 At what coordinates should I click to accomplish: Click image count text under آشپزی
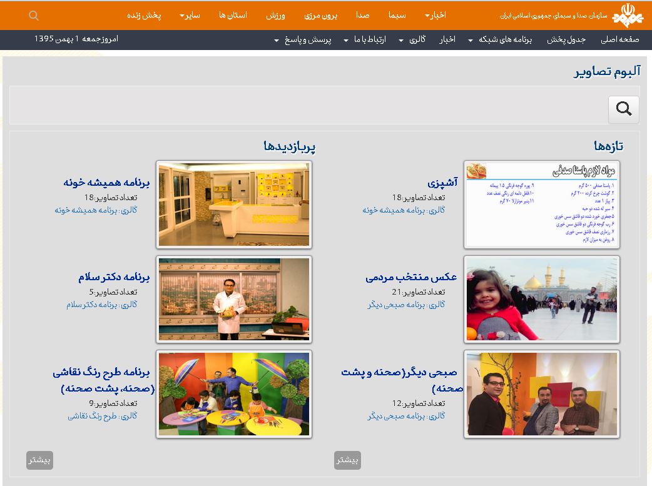pyautogui.click(x=419, y=198)
